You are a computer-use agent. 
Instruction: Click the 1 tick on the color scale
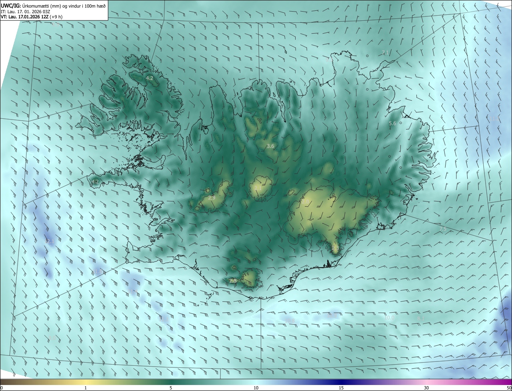(x=86, y=388)
